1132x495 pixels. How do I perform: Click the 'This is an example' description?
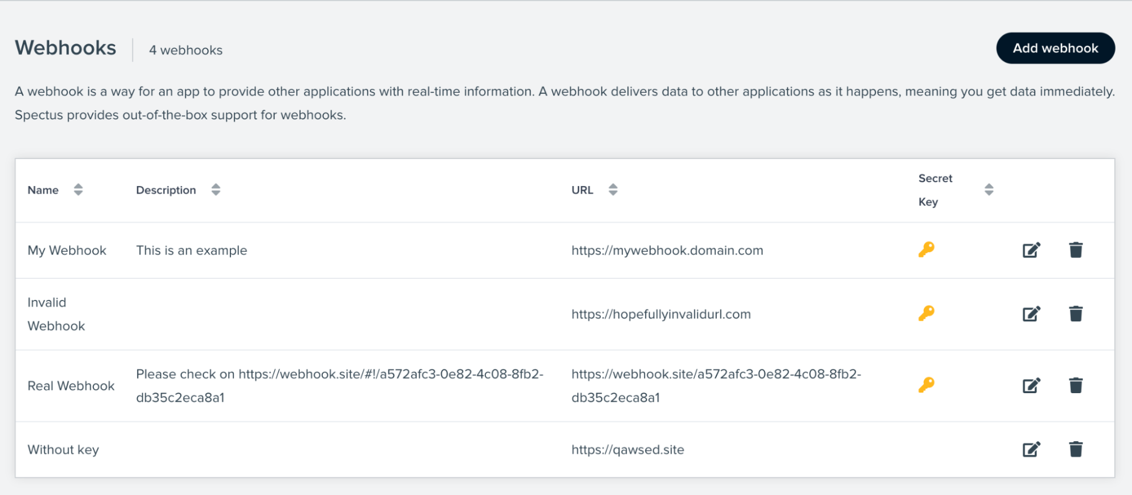click(x=191, y=250)
